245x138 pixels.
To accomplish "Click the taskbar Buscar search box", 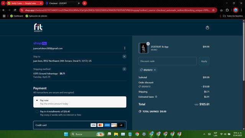I will pos(87,134).
